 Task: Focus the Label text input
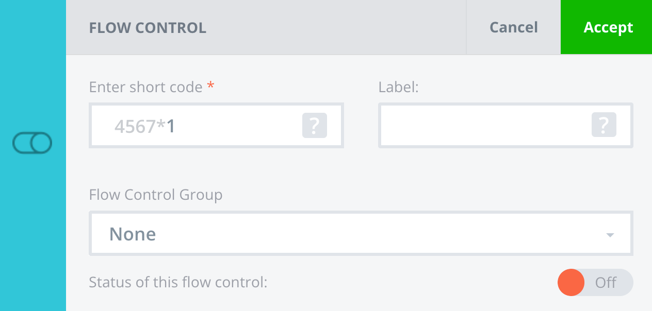(485, 126)
